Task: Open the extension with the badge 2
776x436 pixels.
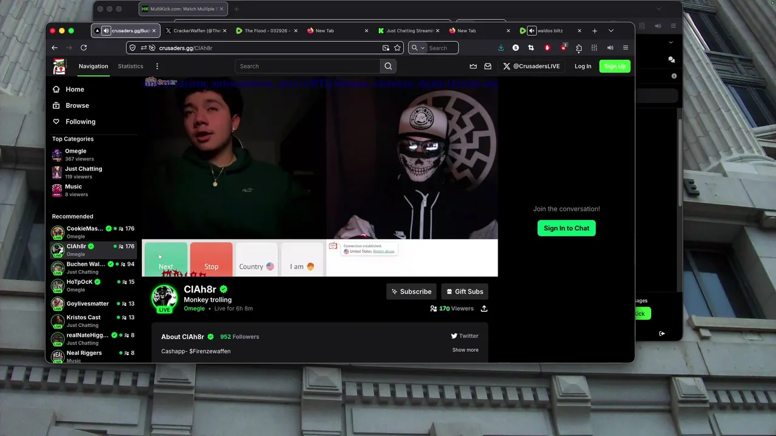Action: [563, 47]
